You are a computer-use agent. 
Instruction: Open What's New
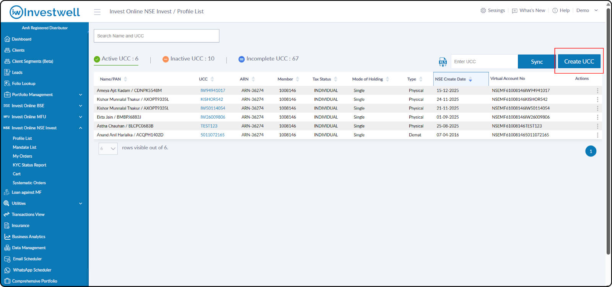coord(529,11)
